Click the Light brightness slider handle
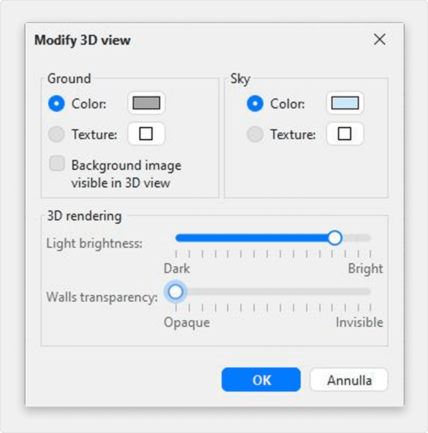 tap(335, 238)
